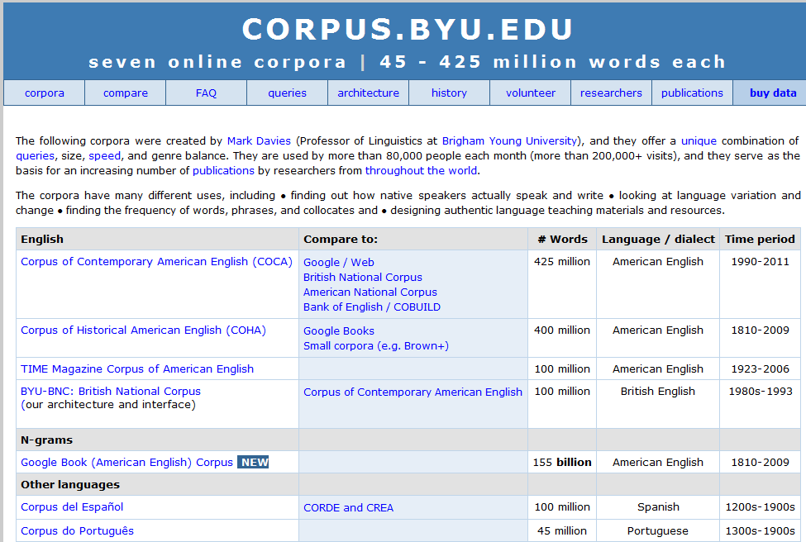
Task: Click the '1200s-1900s' time period cell
Action: 761,507
